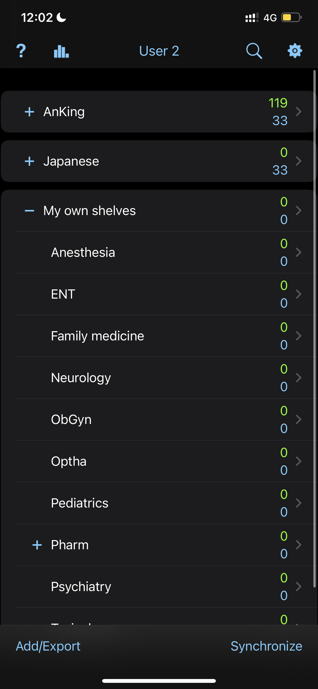Tap the search magnifier icon
The image size is (318, 689).
[254, 51]
